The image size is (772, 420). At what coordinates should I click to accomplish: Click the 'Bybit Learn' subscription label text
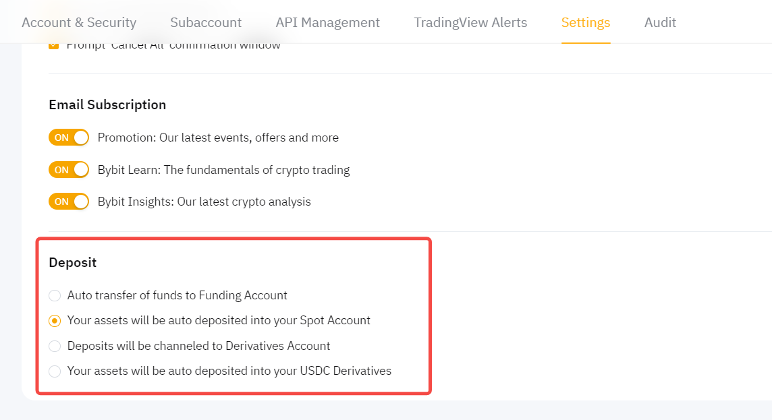(223, 170)
